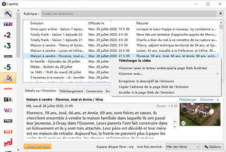Open the magic wand tool icon in sidebar
Viewport: 226px width, 152px height.
(8, 14)
